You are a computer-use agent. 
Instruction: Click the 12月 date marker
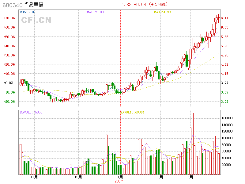78,177
